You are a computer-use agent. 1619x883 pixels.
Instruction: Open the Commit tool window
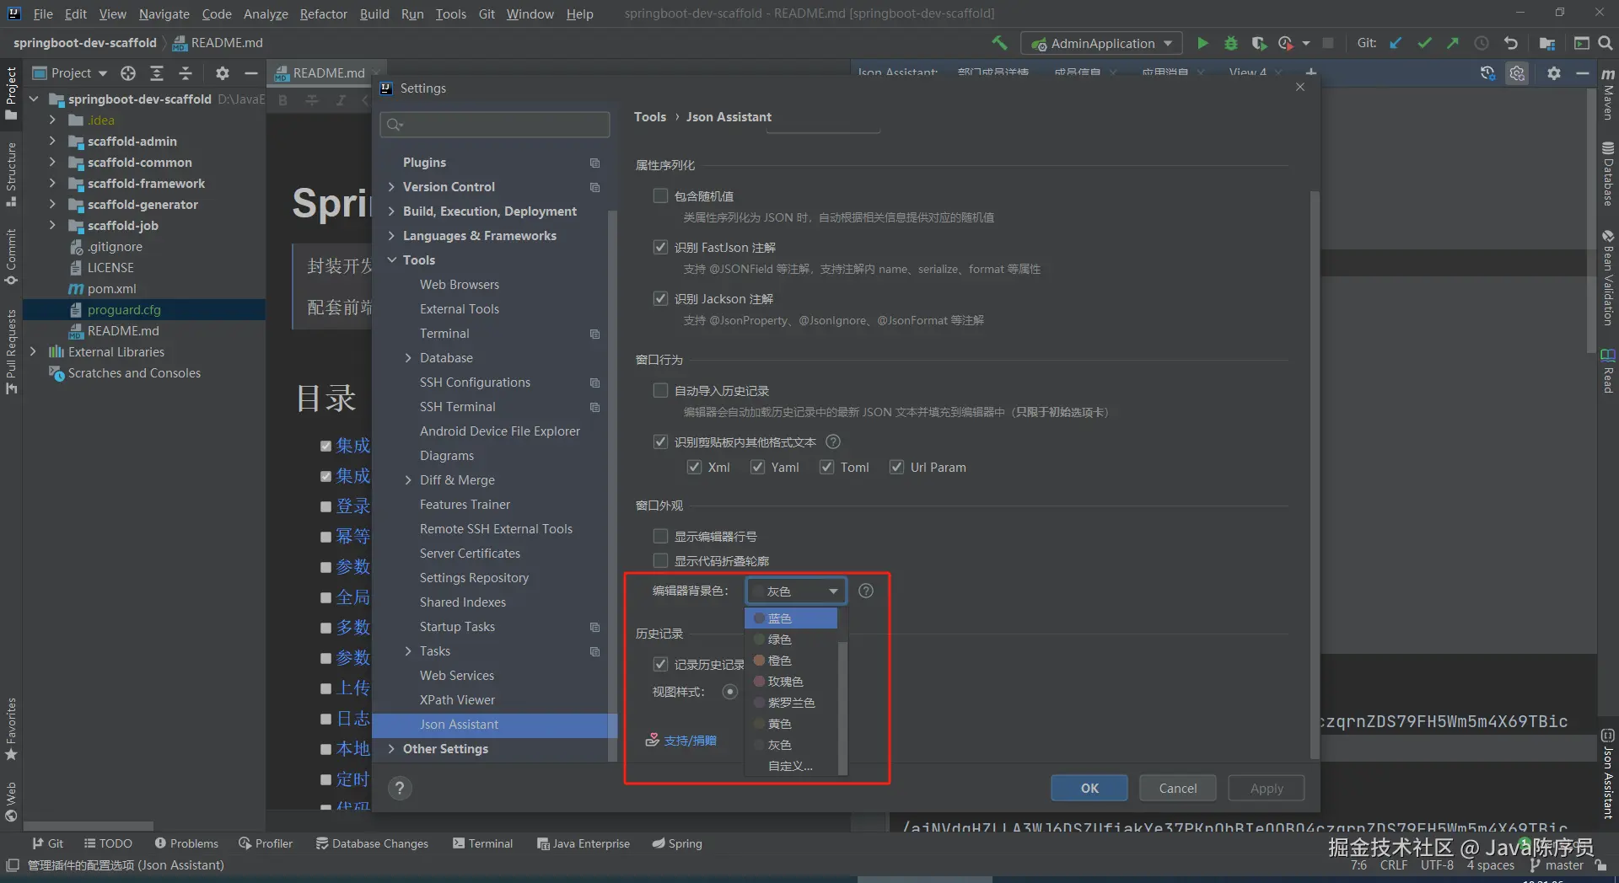[x=11, y=257]
